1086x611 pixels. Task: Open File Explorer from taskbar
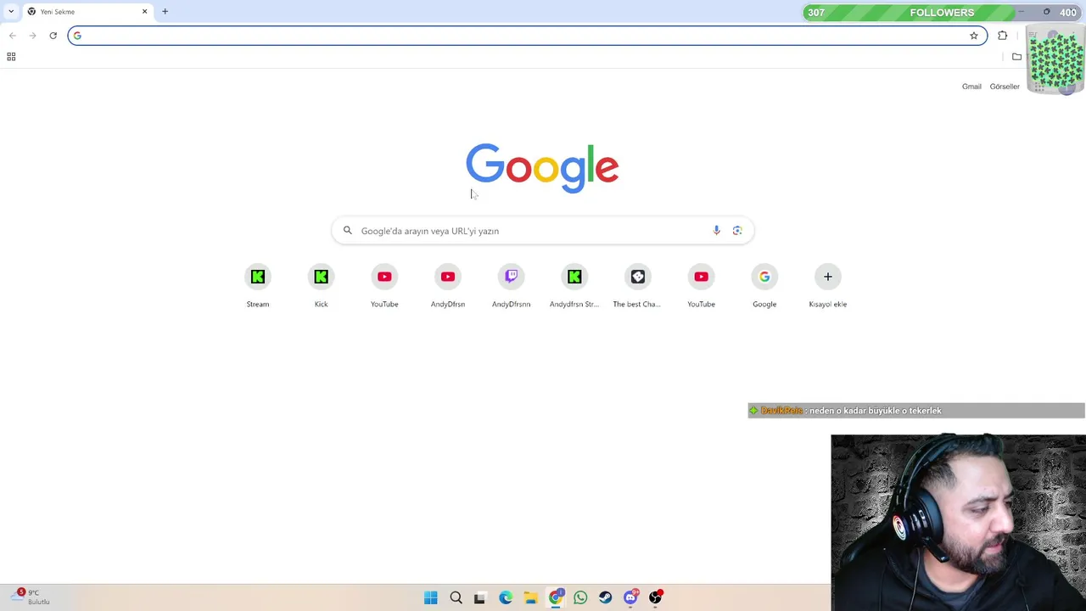point(530,597)
